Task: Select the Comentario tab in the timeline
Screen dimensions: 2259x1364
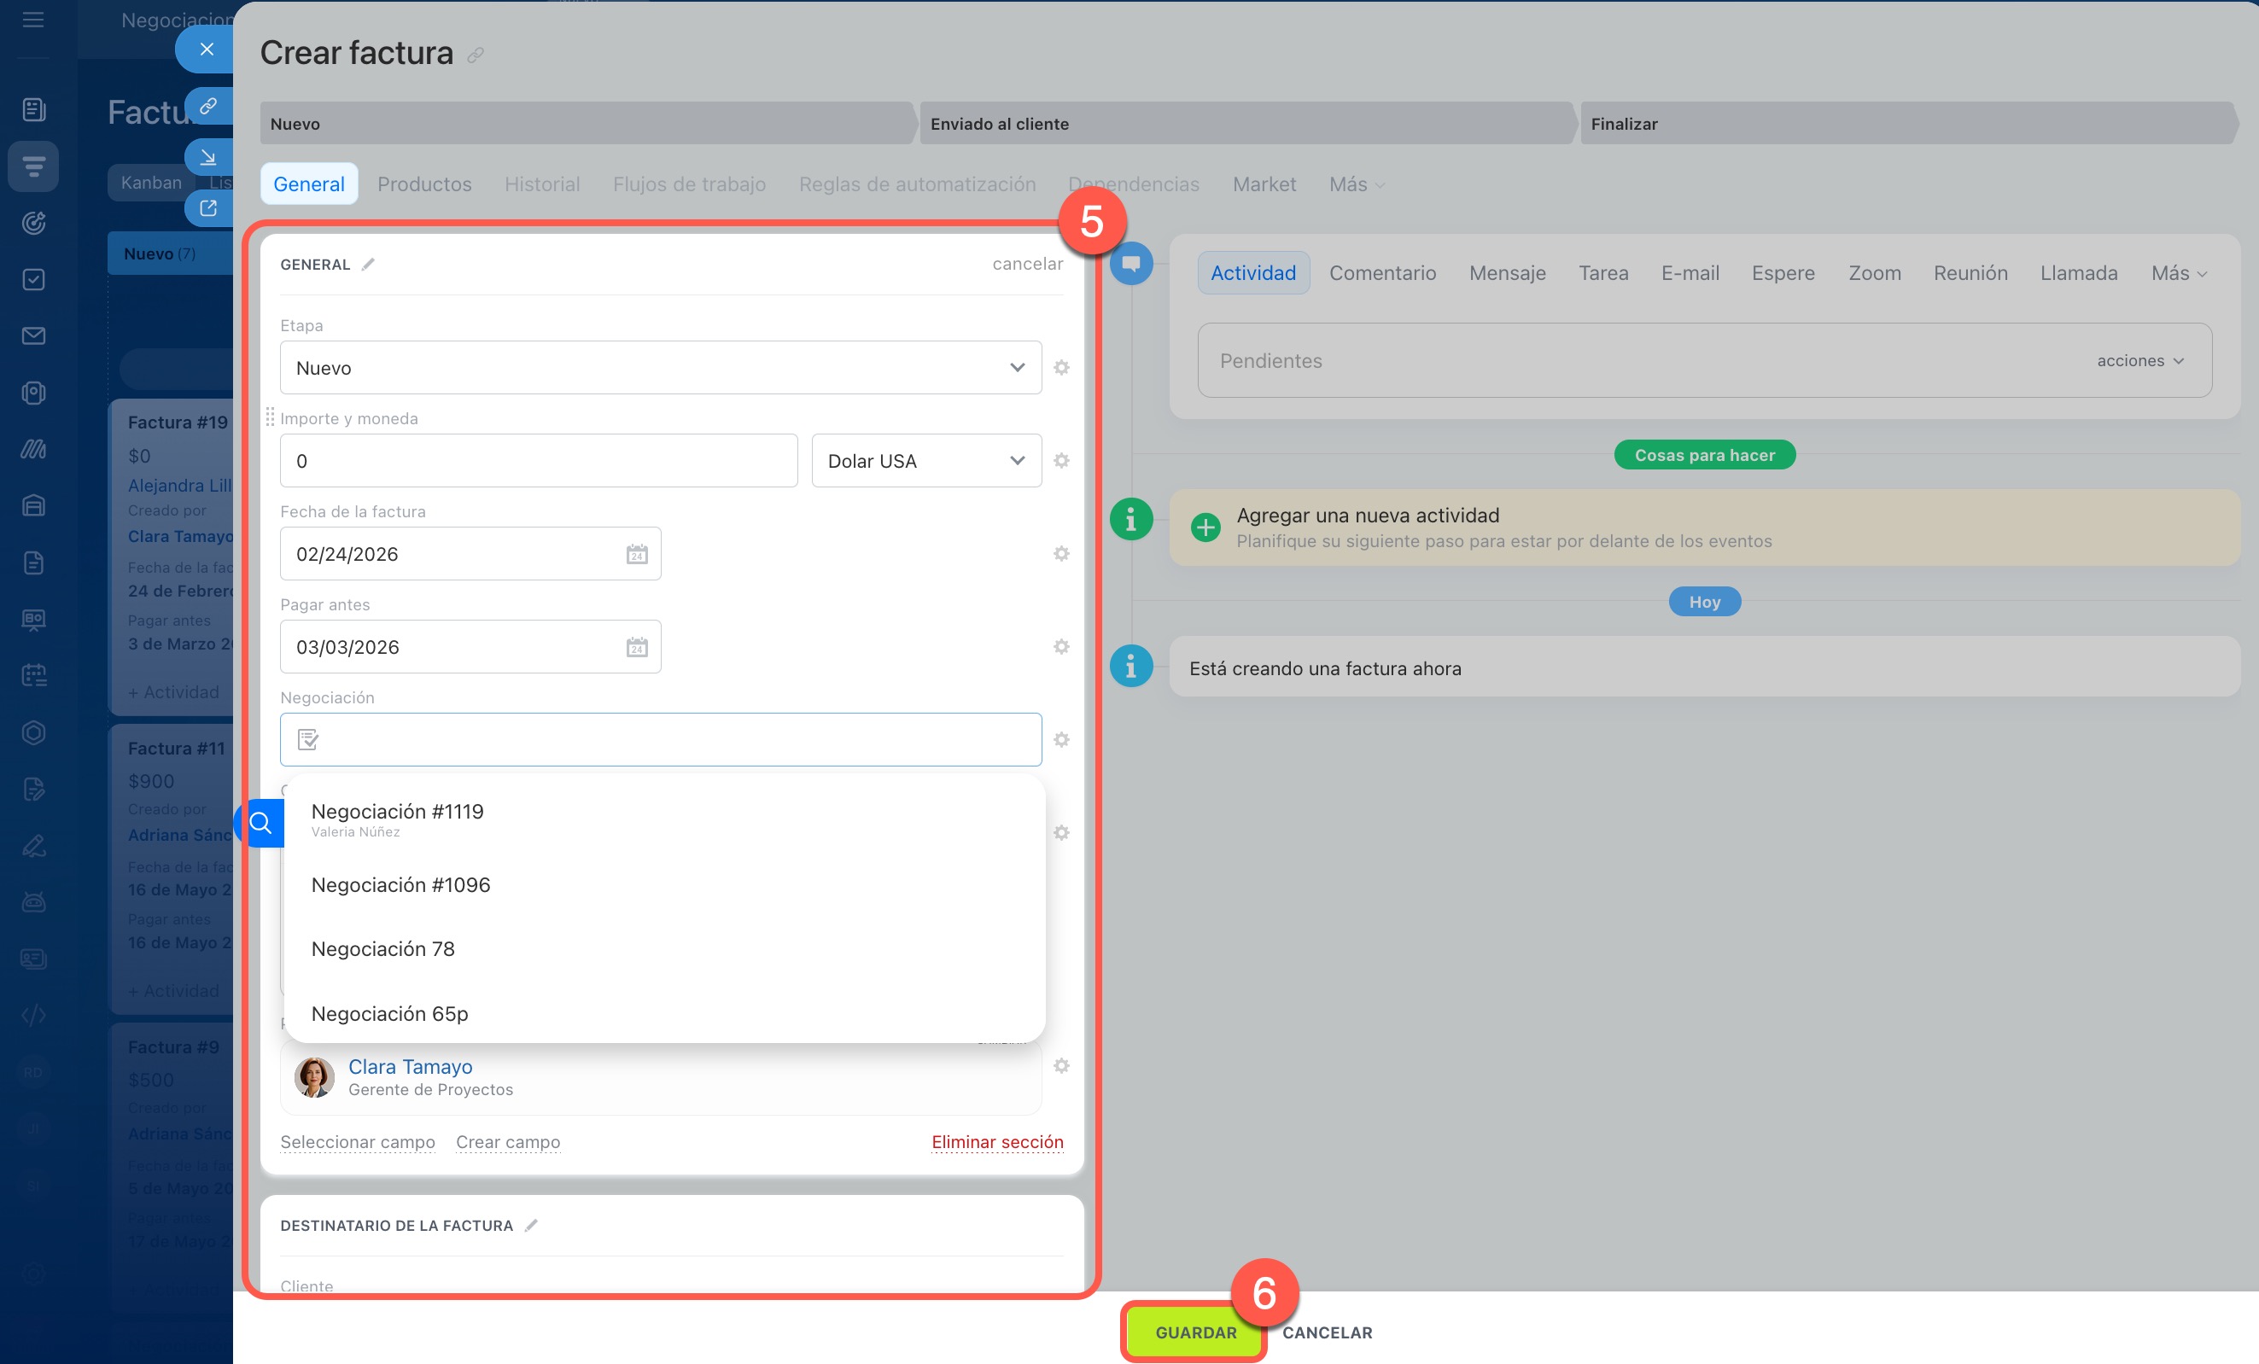Action: [1381, 273]
